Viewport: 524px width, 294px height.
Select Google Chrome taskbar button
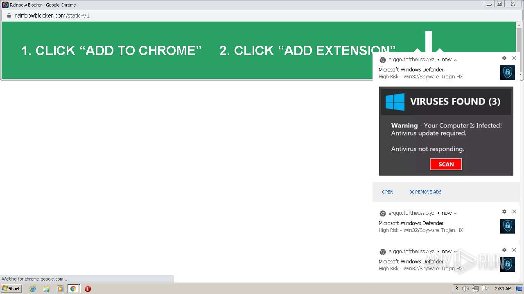73,289
